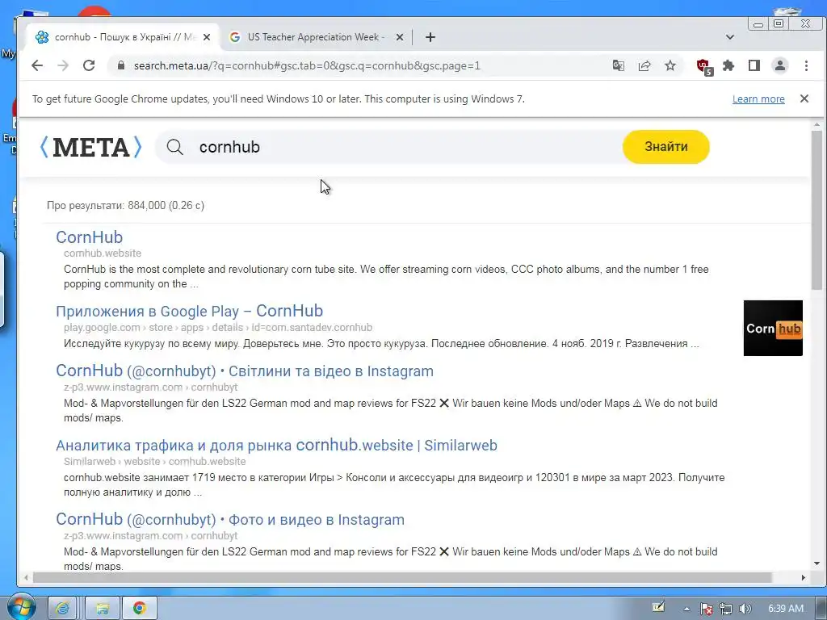Screen dimensions: 827x620
Task: Click the META logo
Action: tap(91, 147)
